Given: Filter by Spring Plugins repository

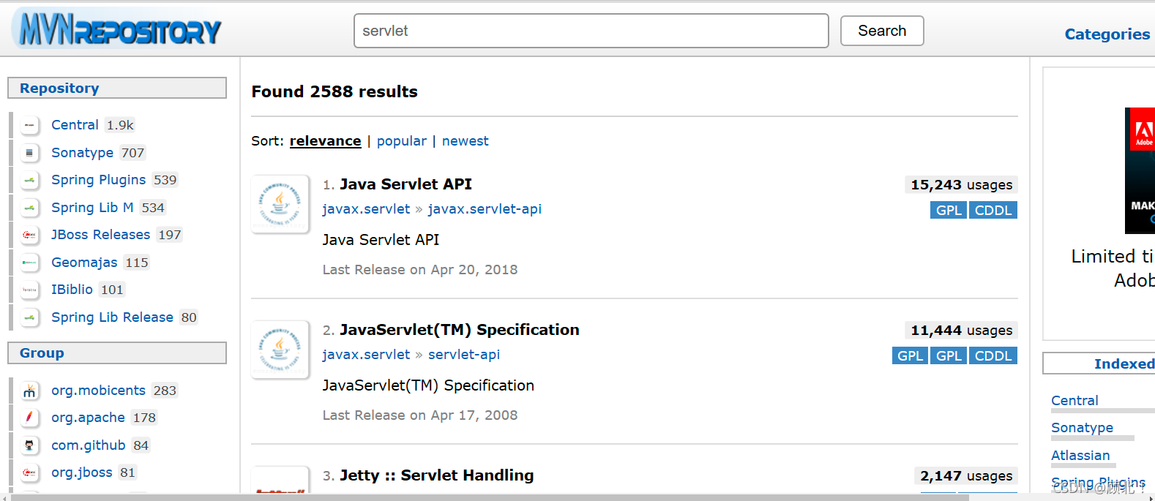Looking at the screenshot, I should point(98,180).
